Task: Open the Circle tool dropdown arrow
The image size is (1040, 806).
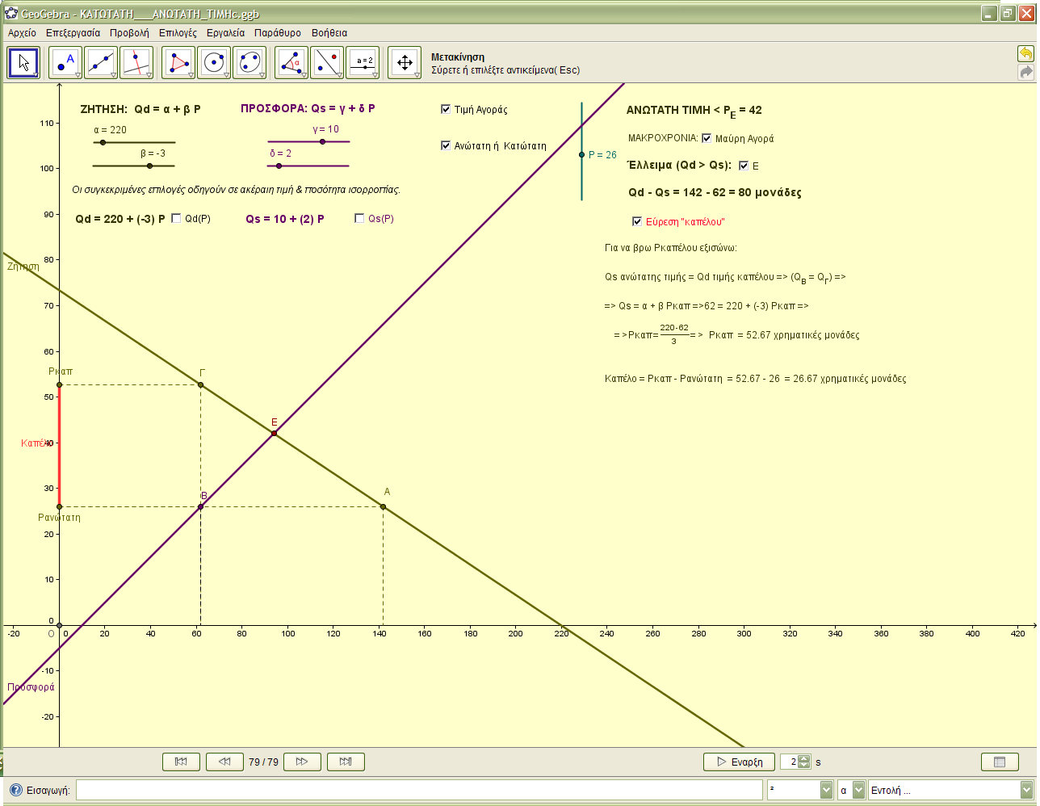Action: 227,75
